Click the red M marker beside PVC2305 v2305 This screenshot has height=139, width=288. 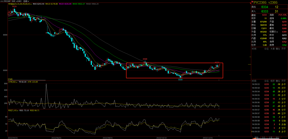tap(252, 2)
